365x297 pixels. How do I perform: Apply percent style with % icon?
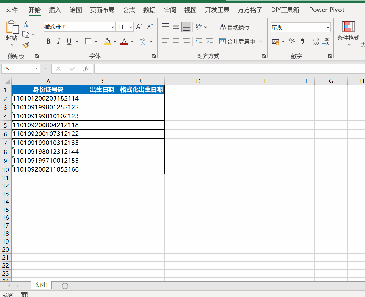pos(292,42)
